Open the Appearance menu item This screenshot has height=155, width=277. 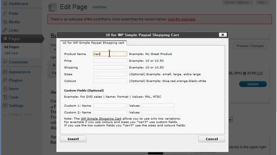[x=19, y=72]
